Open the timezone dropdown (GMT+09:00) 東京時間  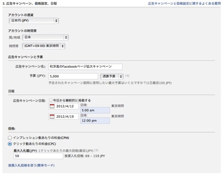[44, 46]
